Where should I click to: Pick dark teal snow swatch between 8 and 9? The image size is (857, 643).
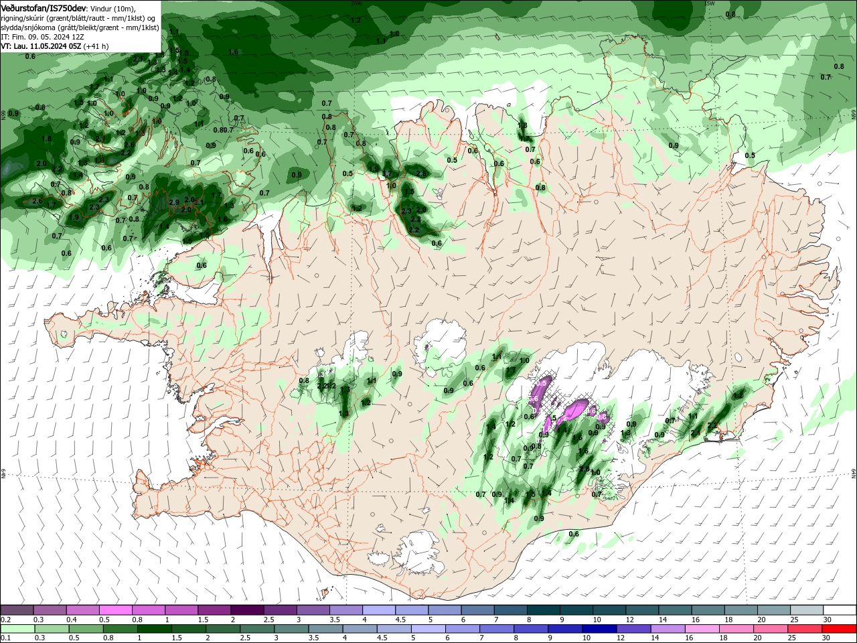pos(543,610)
